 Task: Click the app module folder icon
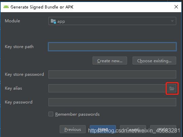(53, 21)
